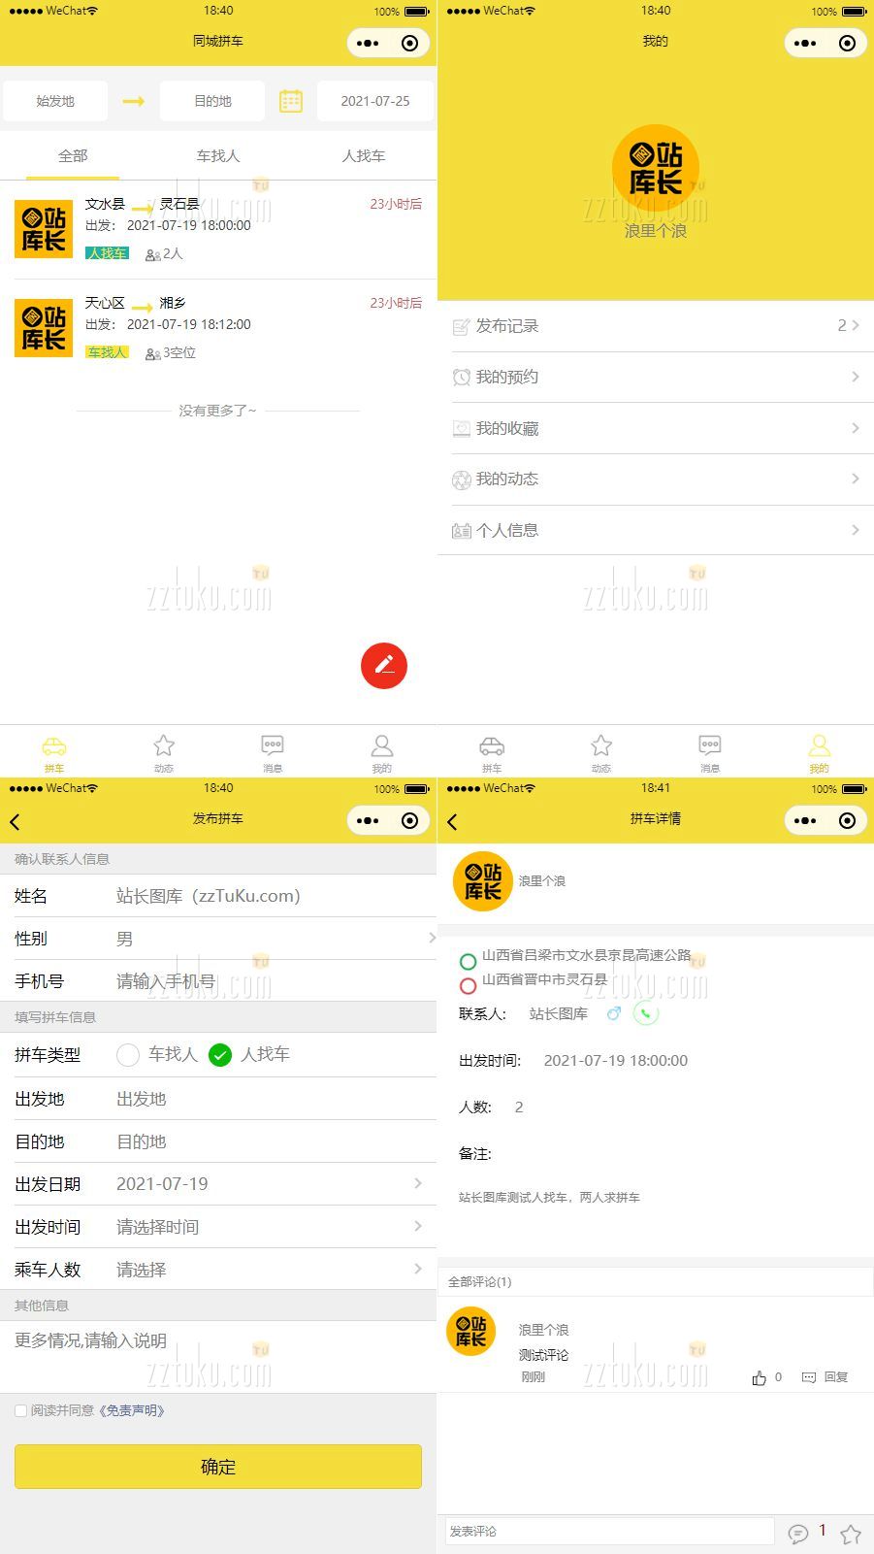
Task: Call contact via green phone icon
Action: pyautogui.click(x=646, y=1013)
